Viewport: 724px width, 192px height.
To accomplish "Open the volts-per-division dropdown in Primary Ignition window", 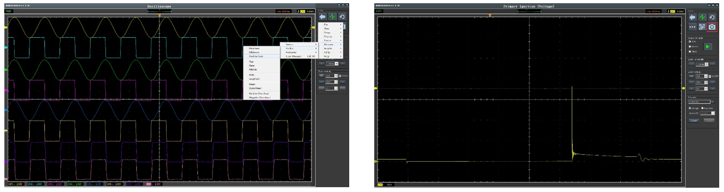I will 702,82.
